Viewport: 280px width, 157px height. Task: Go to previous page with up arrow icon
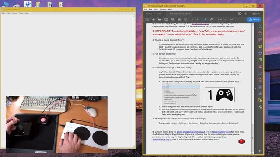179,20
